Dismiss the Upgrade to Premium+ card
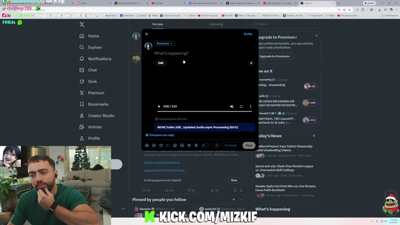The height and width of the screenshot is (225, 400). [316, 36]
